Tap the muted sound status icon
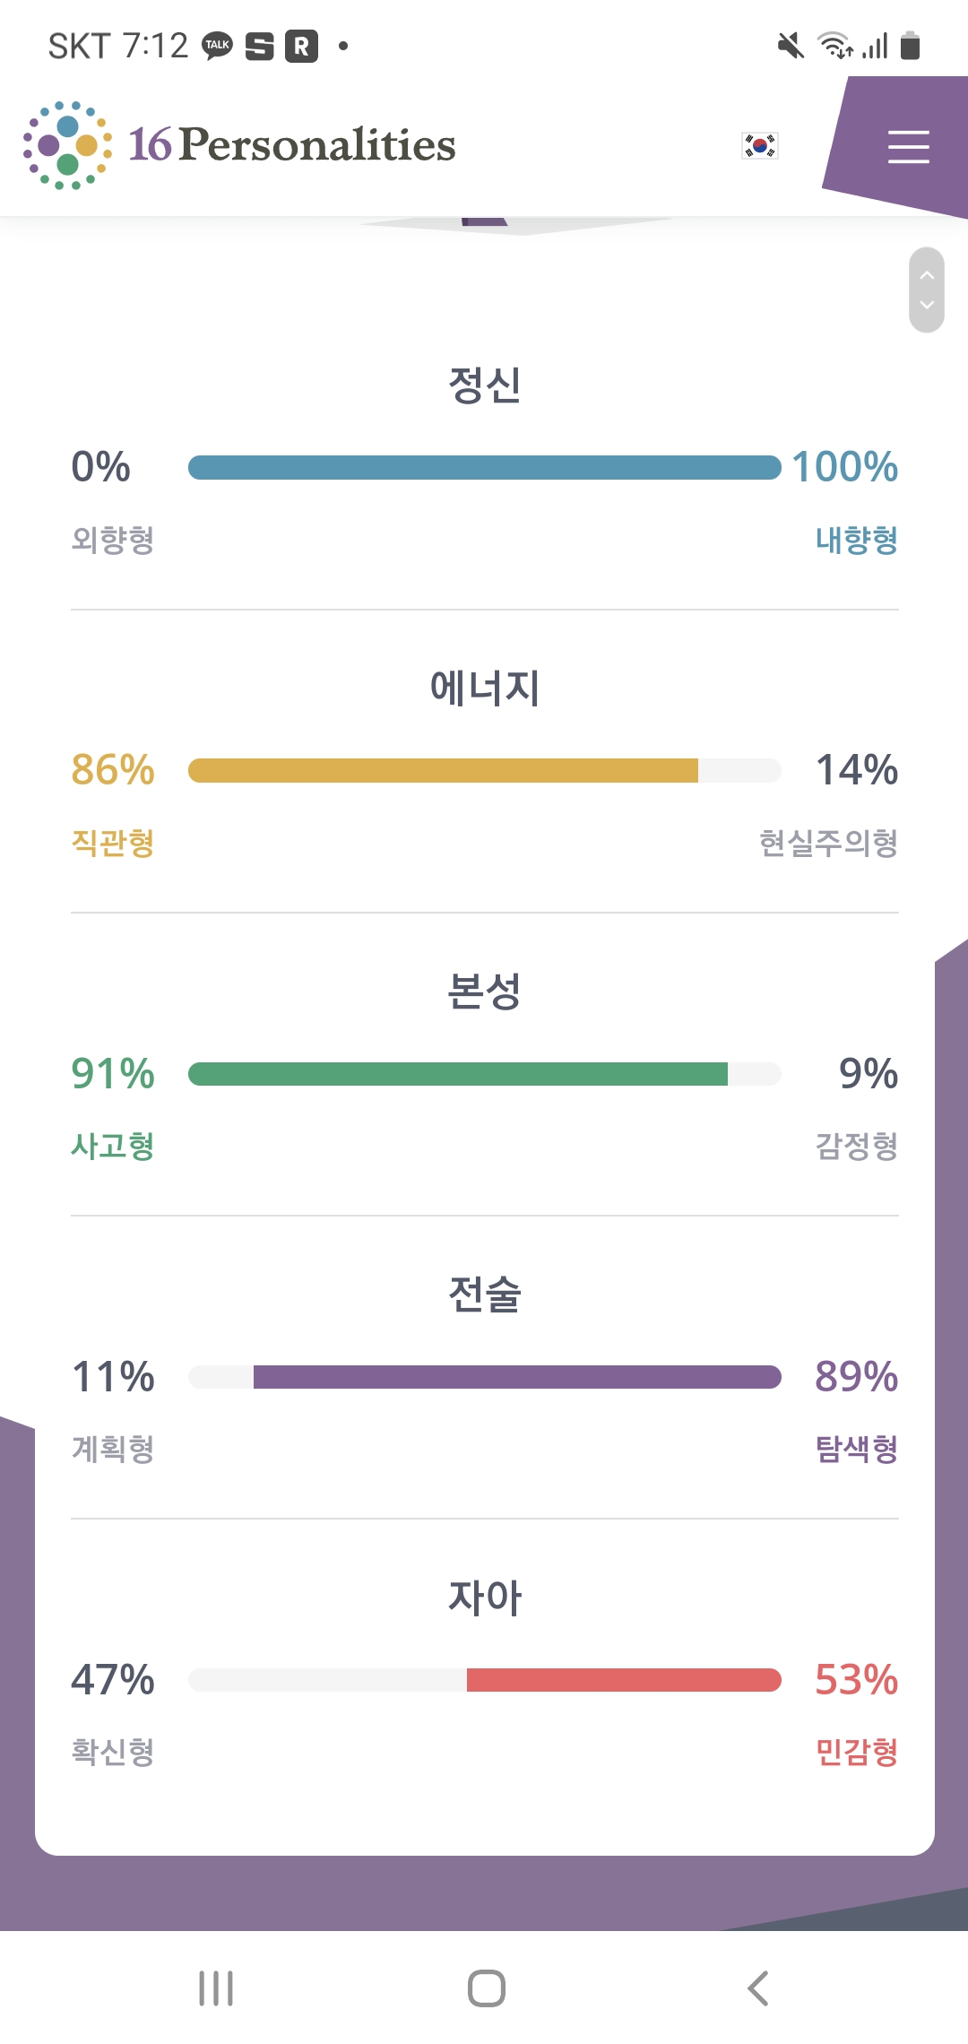 (791, 45)
